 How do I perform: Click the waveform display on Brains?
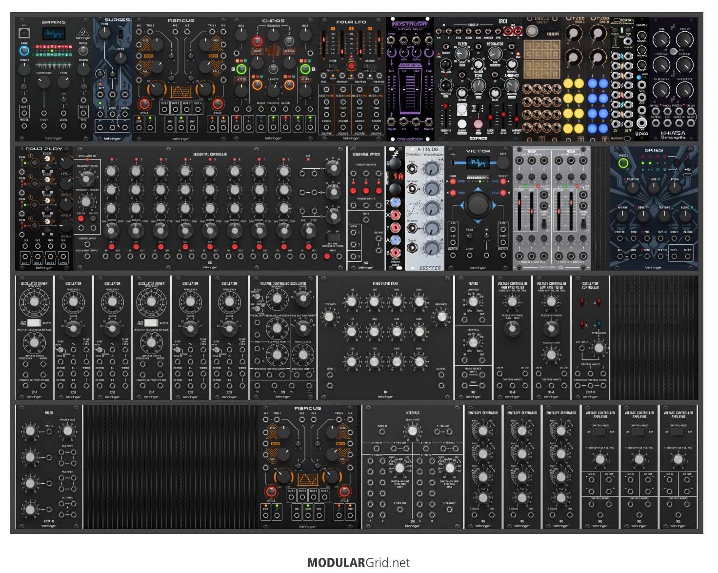tap(54, 35)
